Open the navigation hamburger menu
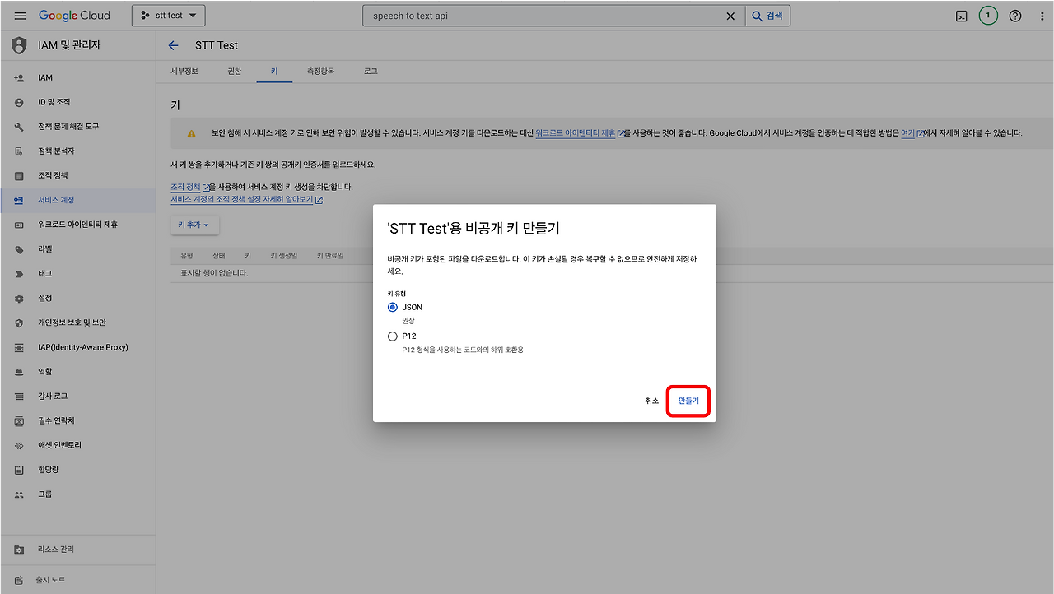The width and height of the screenshot is (1054, 594). click(x=20, y=15)
